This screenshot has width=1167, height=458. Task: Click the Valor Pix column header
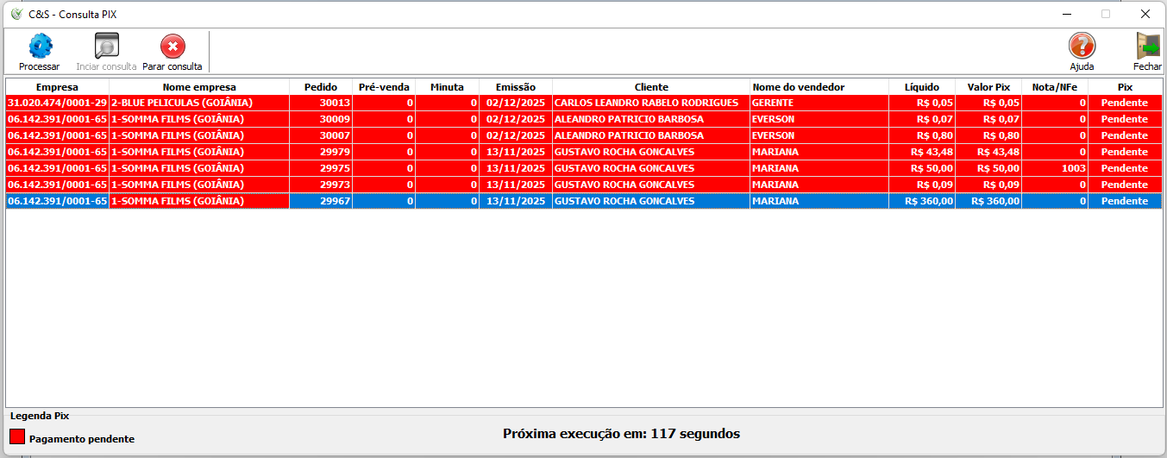[x=988, y=87]
